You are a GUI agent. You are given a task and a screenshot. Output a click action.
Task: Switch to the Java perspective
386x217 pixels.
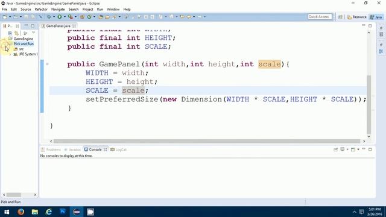(376, 17)
